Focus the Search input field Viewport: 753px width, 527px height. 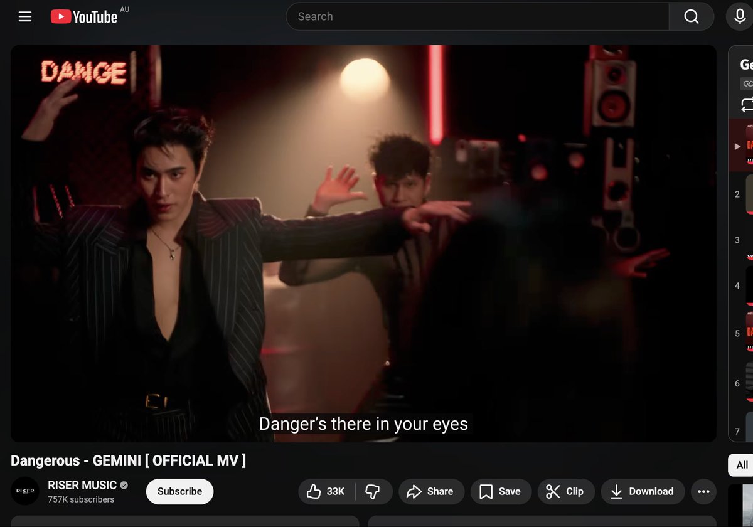pyautogui.click(x=477, y=17)
